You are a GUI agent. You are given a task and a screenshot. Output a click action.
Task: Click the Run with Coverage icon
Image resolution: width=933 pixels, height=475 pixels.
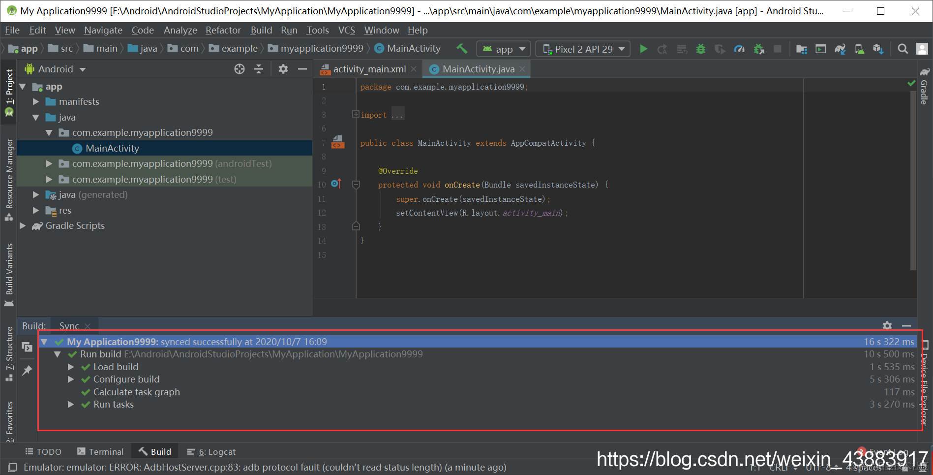720,49
